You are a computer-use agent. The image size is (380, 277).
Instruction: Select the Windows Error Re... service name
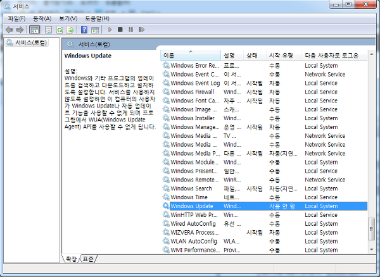coord(194,66)
